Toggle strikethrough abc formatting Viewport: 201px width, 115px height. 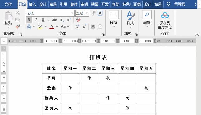[x=55, y=20]
